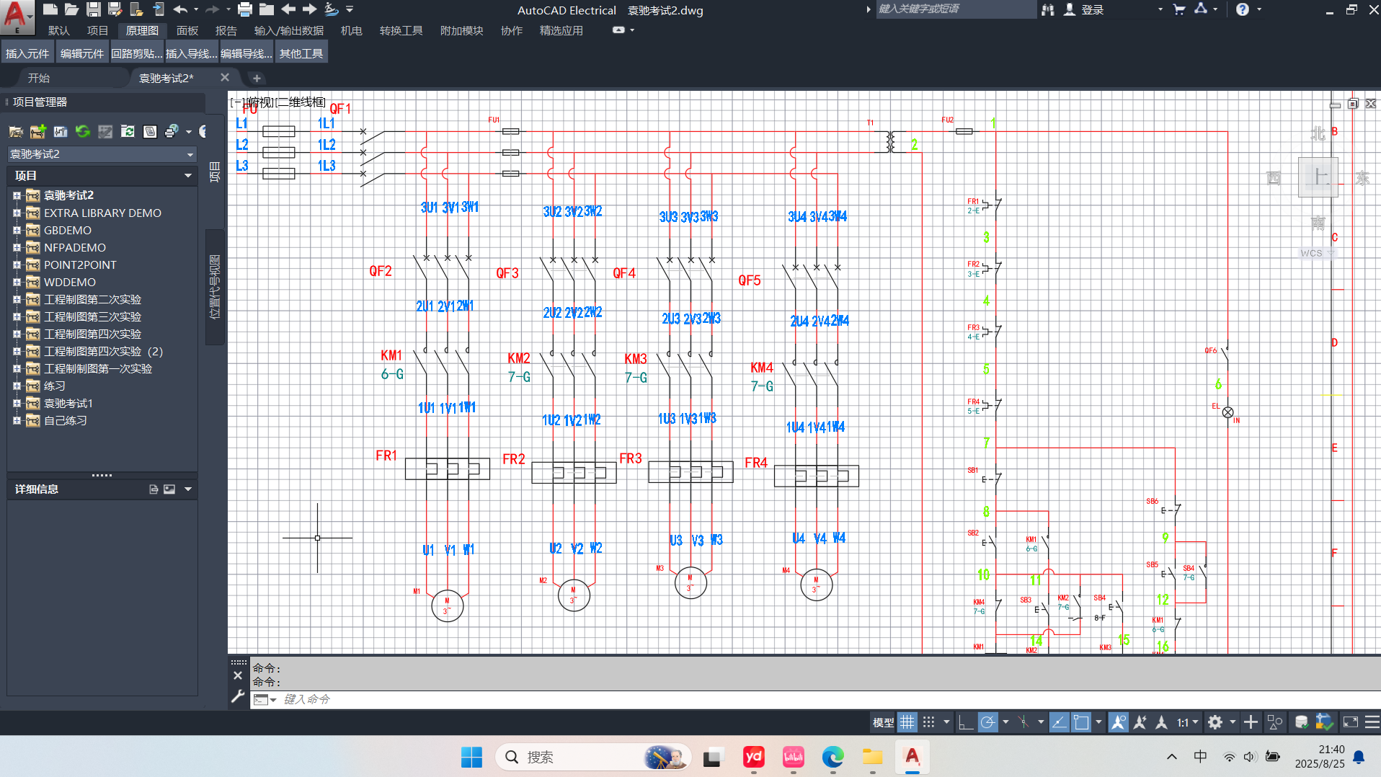Click the Save As icon with pencil
This screenshot has width=1381, height=777.
(x=115, y=9)
